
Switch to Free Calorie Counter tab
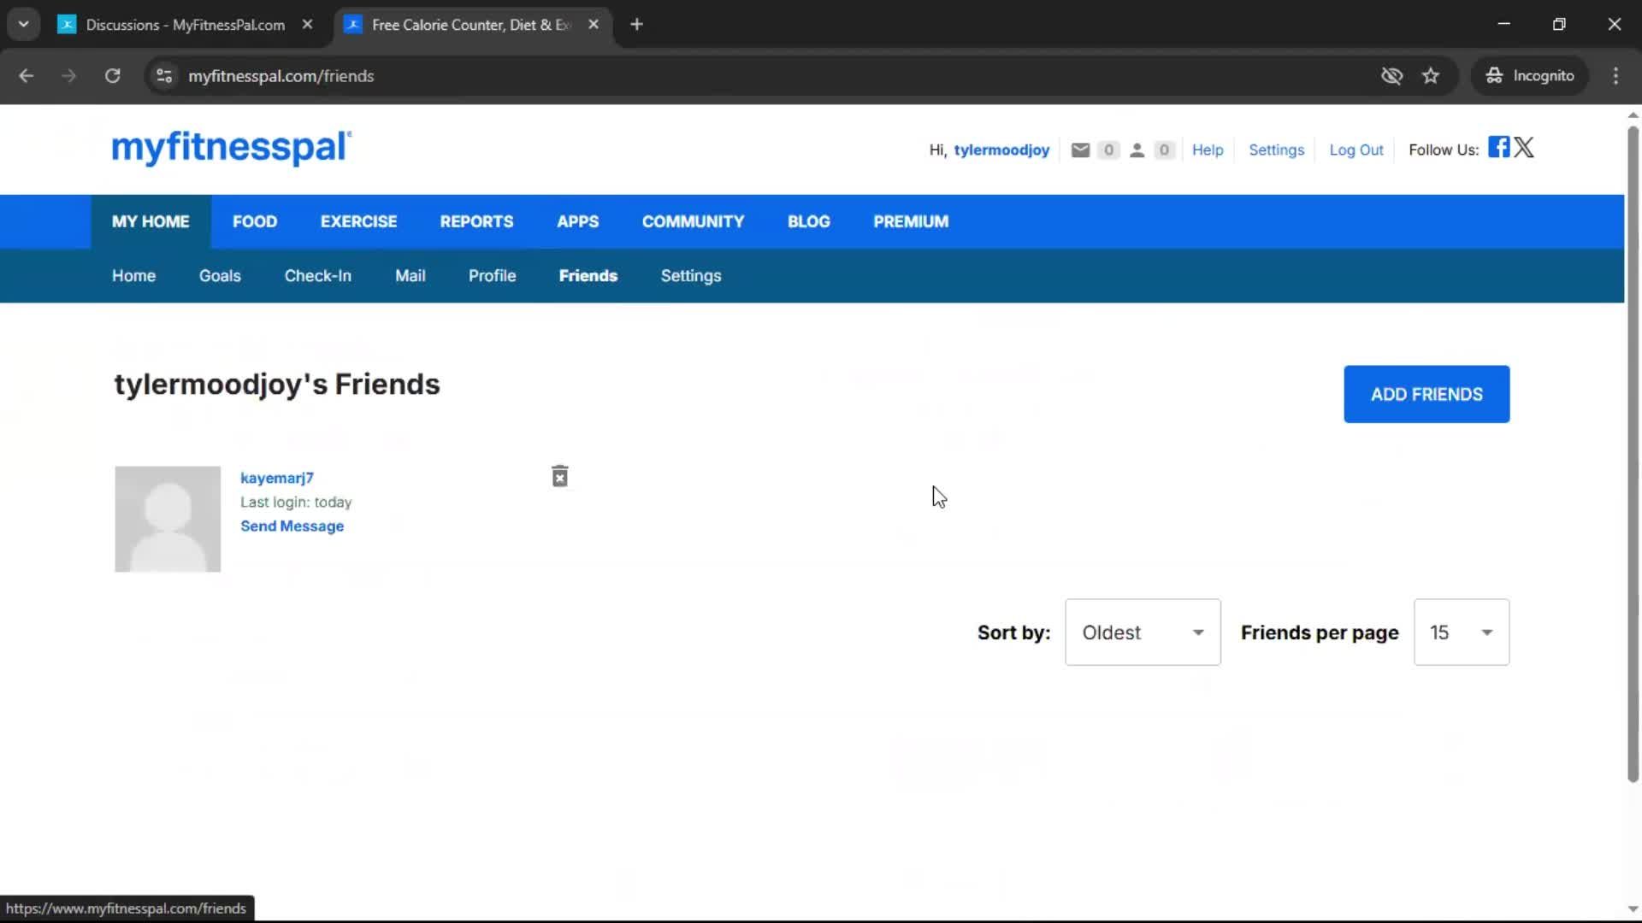click(x=472, y=25)
